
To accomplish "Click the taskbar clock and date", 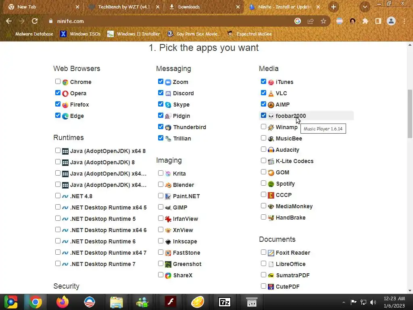I will click(x=394, y=302).
